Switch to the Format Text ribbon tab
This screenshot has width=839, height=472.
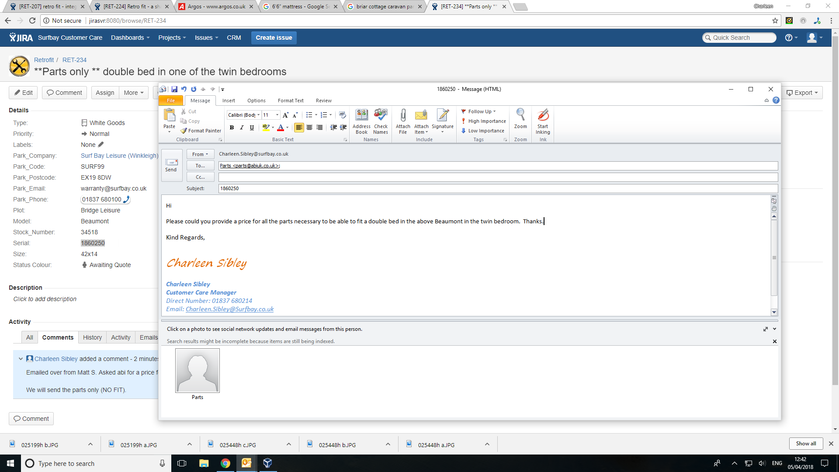290,101
